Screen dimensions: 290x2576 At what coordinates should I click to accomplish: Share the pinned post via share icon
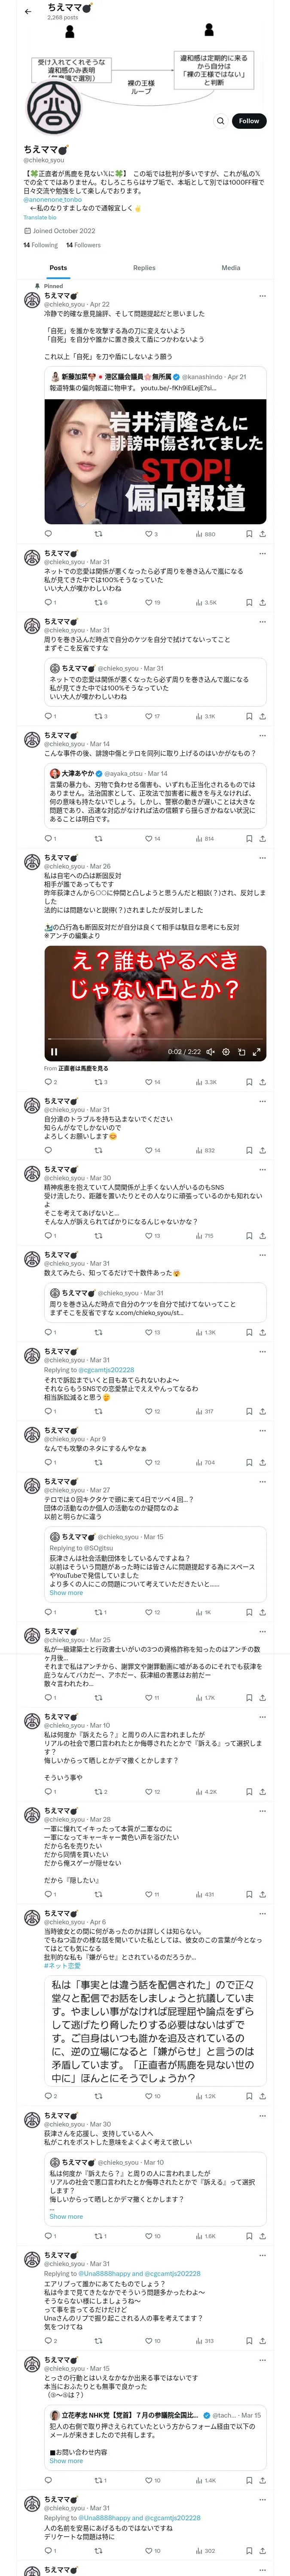262,534
